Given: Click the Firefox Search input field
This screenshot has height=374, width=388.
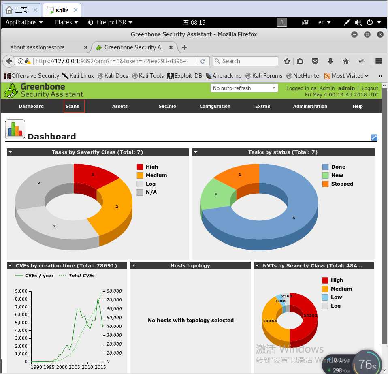Looking at the screenshot, I should point(245,61).
